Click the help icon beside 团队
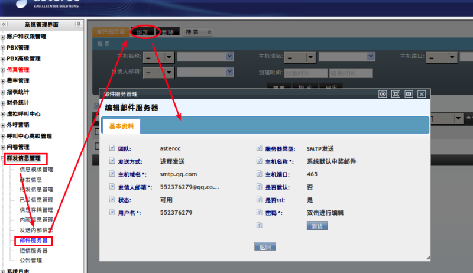The height and width of the screenshot is (273, 473). point(112,148)
